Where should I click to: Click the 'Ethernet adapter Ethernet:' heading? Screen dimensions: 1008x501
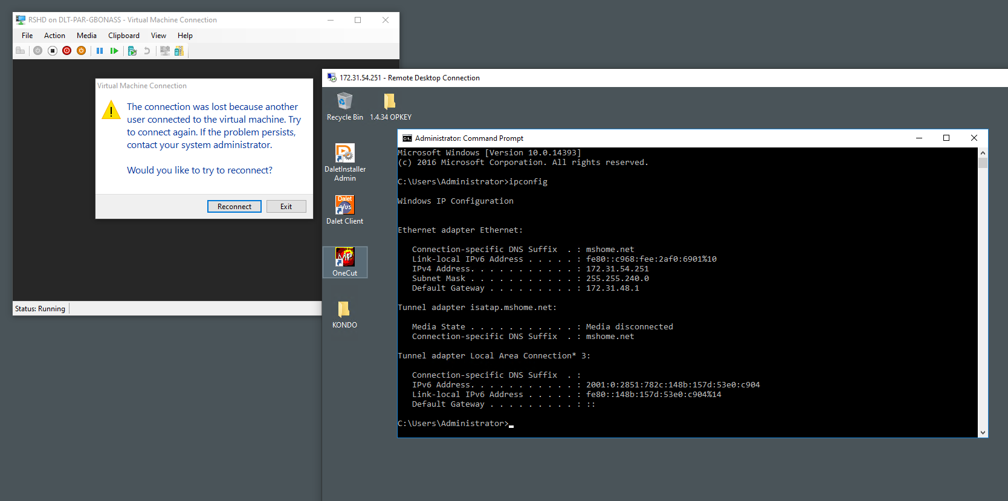[460, 230]
